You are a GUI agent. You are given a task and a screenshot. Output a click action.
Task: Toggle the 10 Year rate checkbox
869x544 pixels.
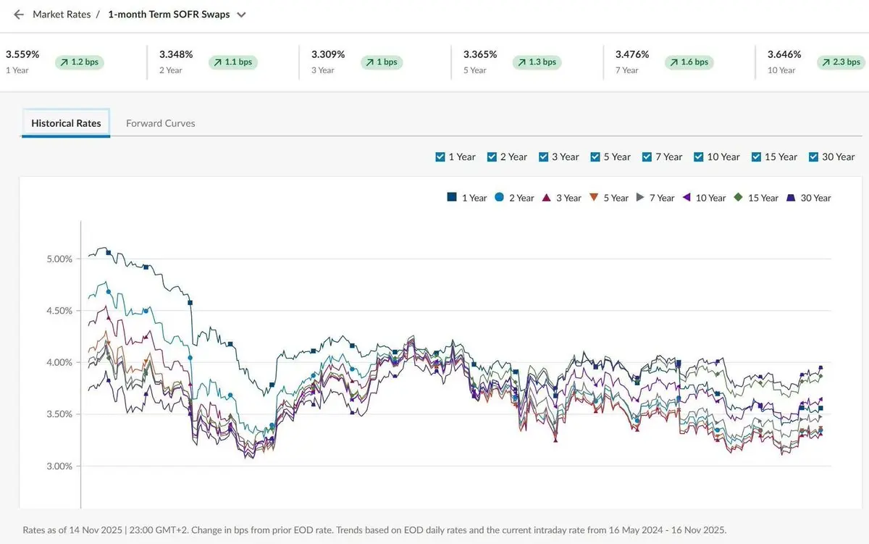click(x=699, y=156)
